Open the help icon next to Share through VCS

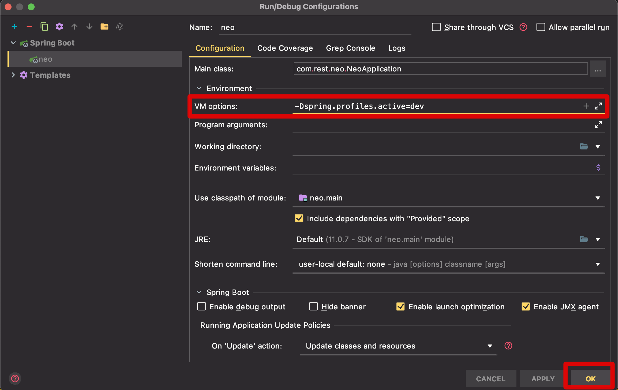(523, 27)
